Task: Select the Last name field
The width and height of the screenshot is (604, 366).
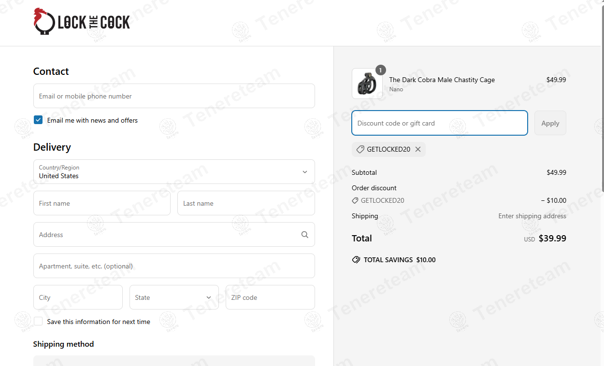Action: pos(246,203)
